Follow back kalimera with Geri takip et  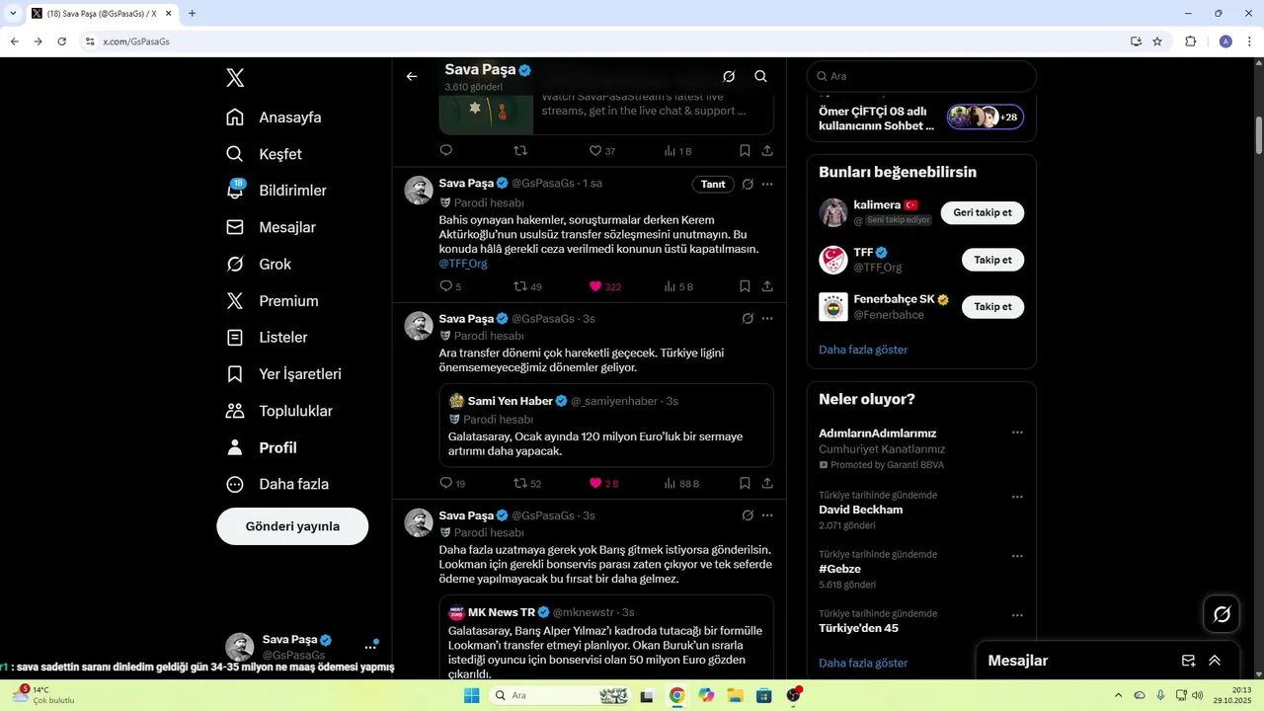pyautogui.click(x=983, y=212)
